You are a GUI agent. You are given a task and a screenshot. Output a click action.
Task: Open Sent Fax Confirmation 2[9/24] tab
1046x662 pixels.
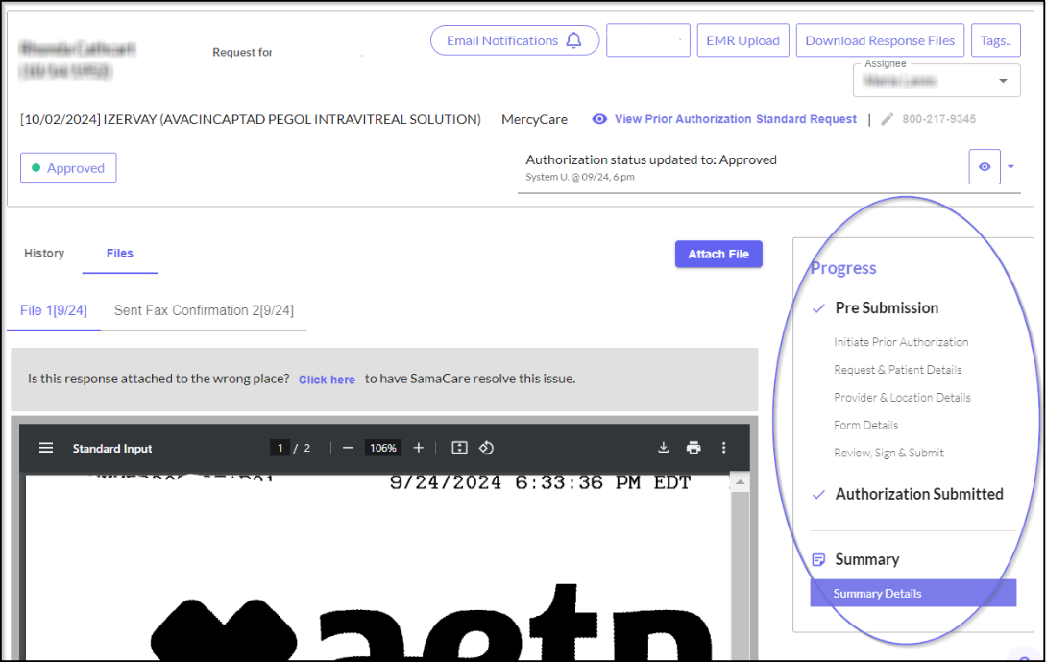[204, 310]
